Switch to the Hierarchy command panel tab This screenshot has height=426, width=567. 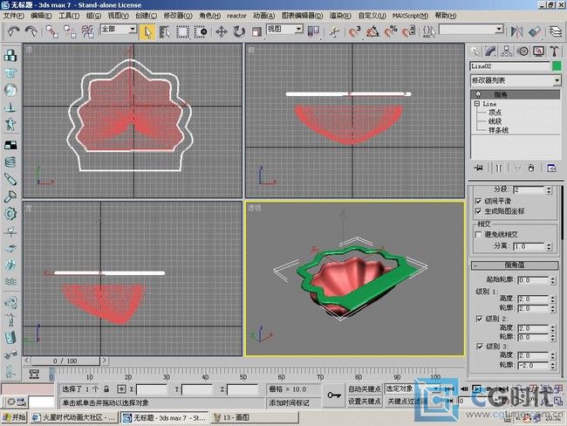click(x=507, y=52)
